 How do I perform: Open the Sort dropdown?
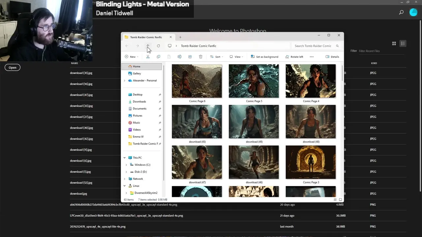[x=217, y=57]
